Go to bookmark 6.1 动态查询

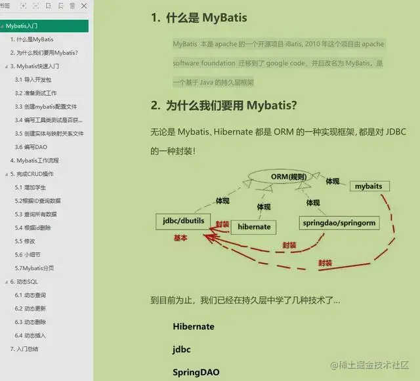[x=30, y=295]
